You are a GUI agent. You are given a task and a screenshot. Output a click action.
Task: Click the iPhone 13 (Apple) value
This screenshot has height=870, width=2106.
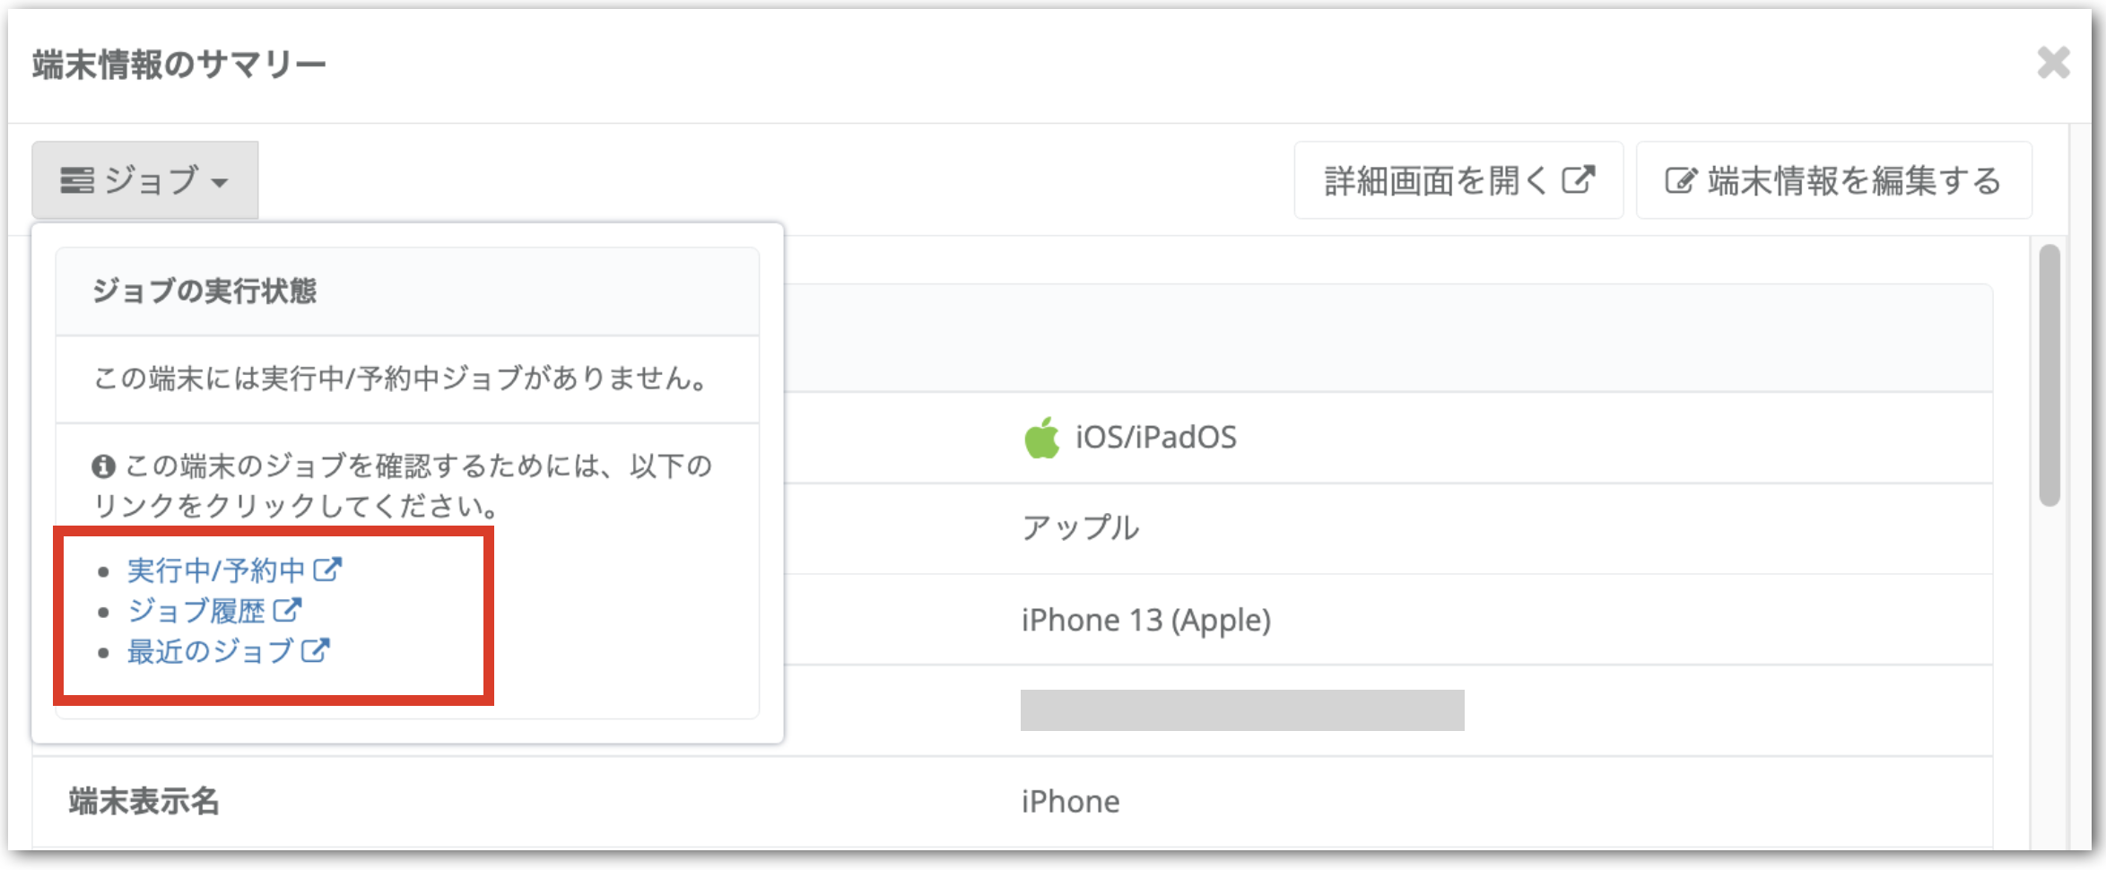click(1146, 620)
